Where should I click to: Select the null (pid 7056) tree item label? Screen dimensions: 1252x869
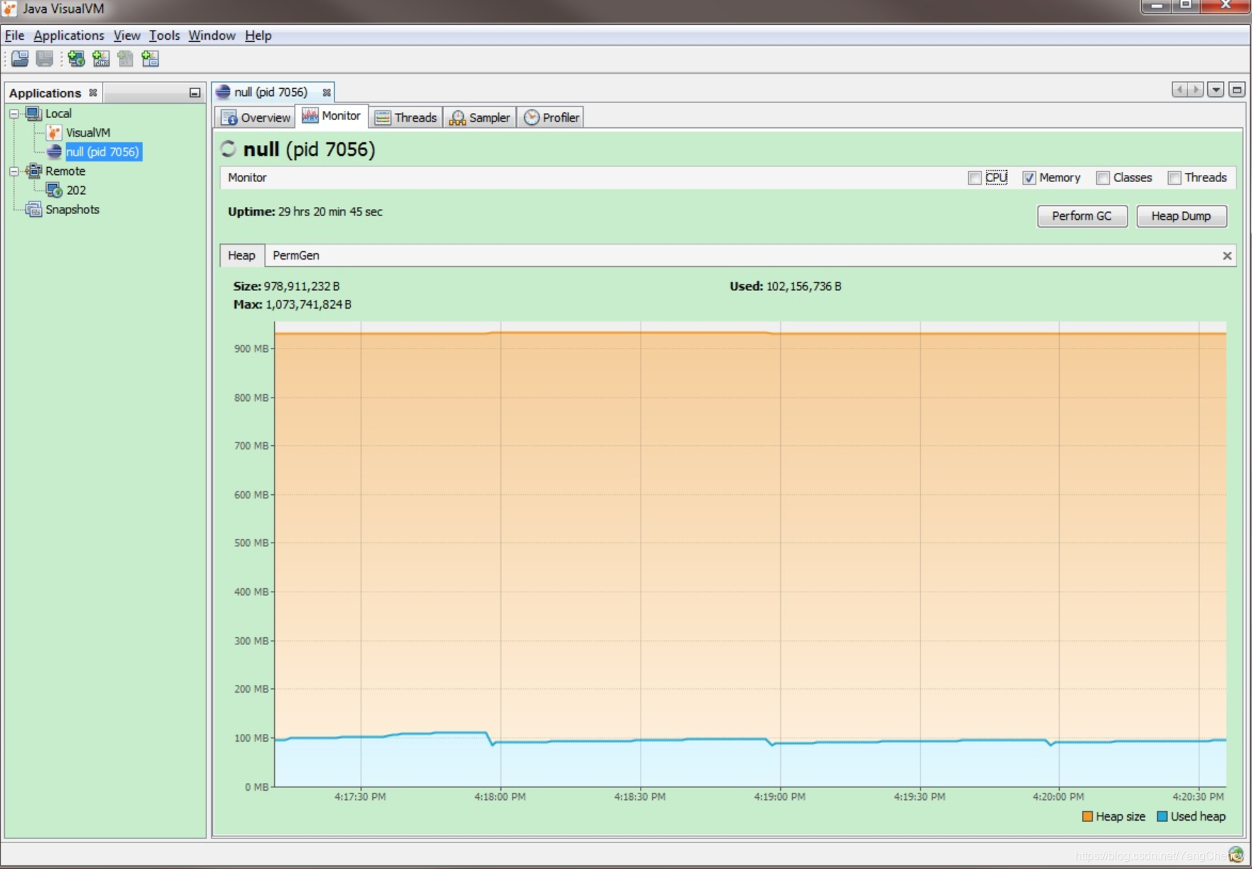[103, 152]
